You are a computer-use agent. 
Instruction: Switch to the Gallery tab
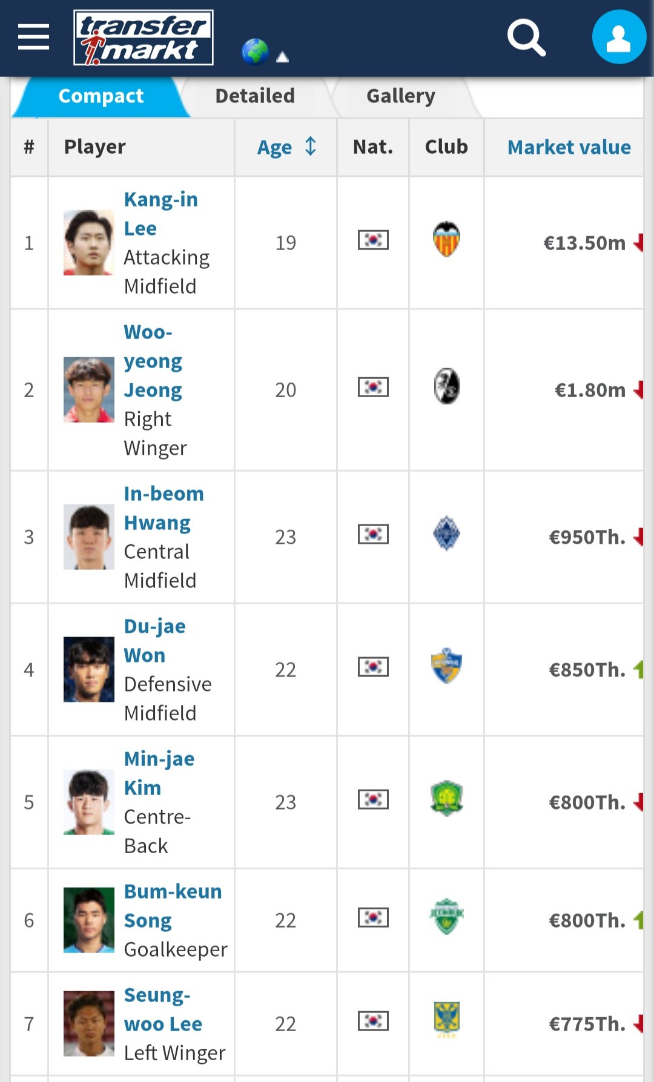click(x=400, y=96)
